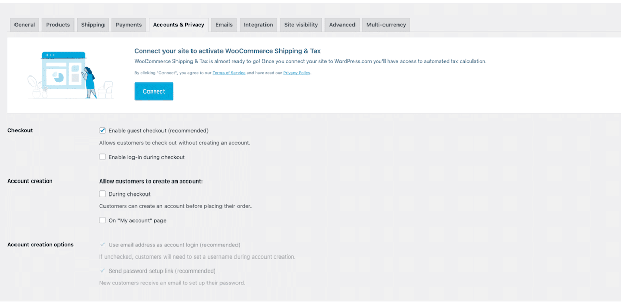The height and width of the screenshot is (302, 621).
Task: Open the Emails tab
Action: [x=224, y=25]
